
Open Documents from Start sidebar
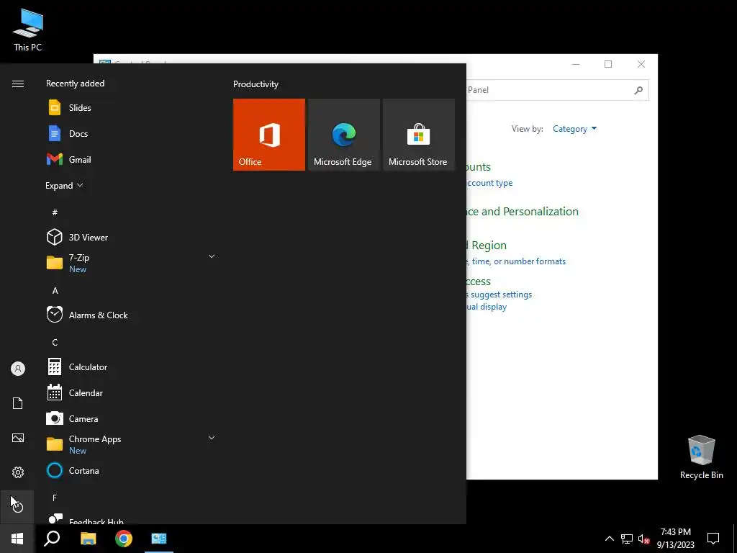click(18, 403)
